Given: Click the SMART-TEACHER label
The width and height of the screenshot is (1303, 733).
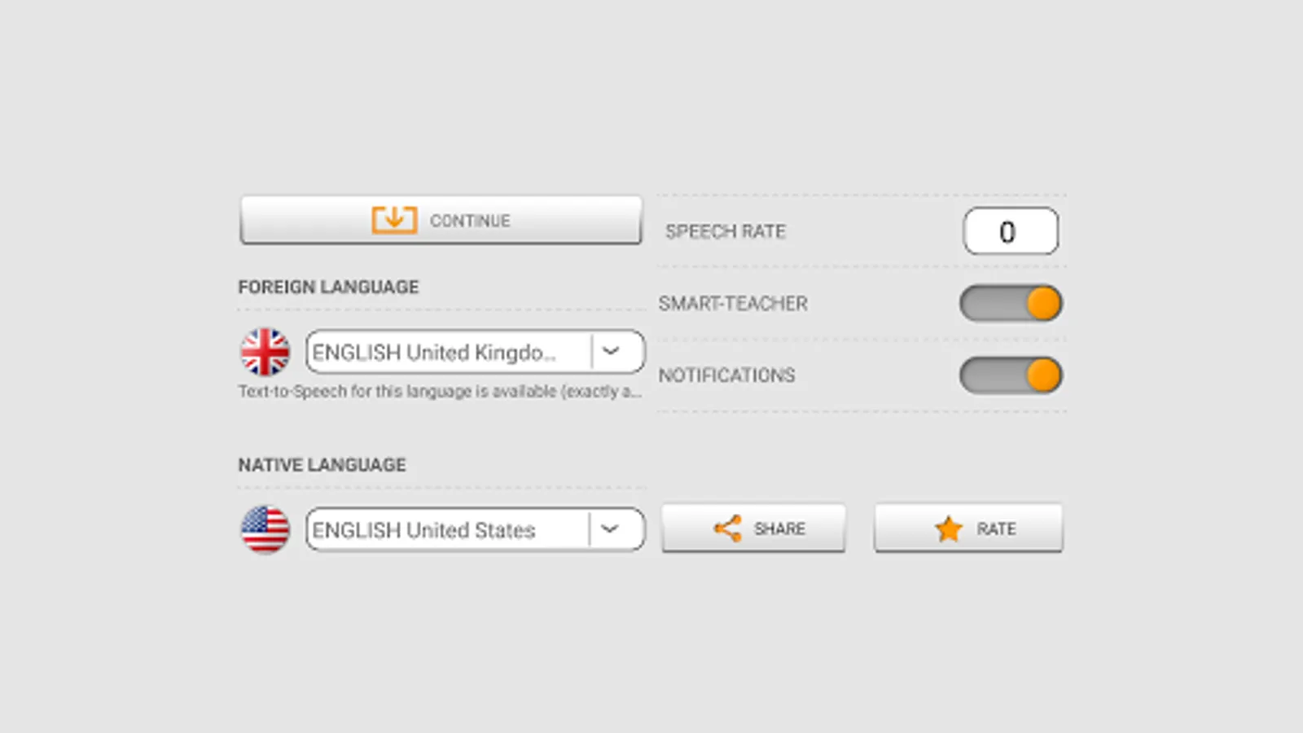Looking at the screenshot, I should (x=733, y=304).
